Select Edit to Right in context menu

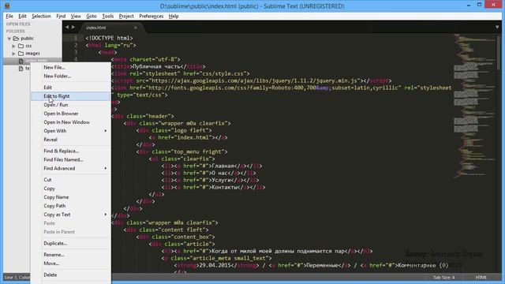(71, 96)
